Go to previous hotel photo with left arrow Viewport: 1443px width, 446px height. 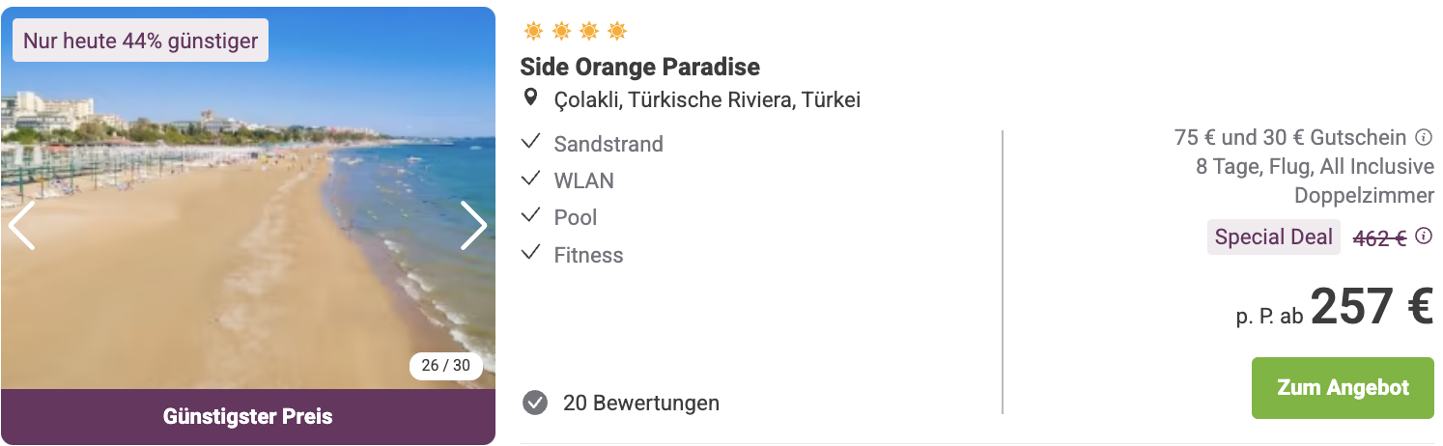coord(21,226)
